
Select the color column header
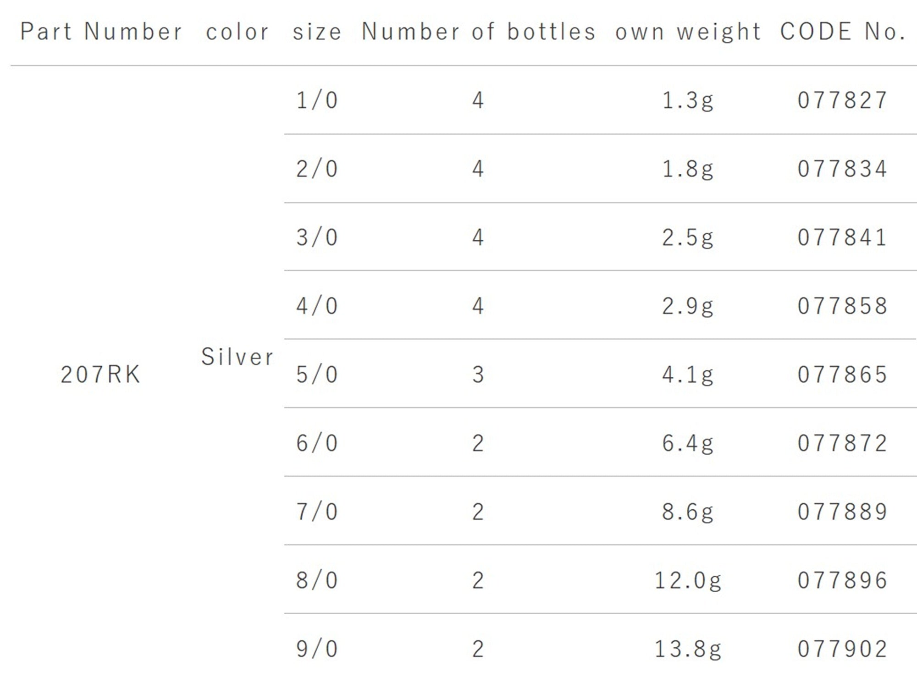tap(238, 32)
